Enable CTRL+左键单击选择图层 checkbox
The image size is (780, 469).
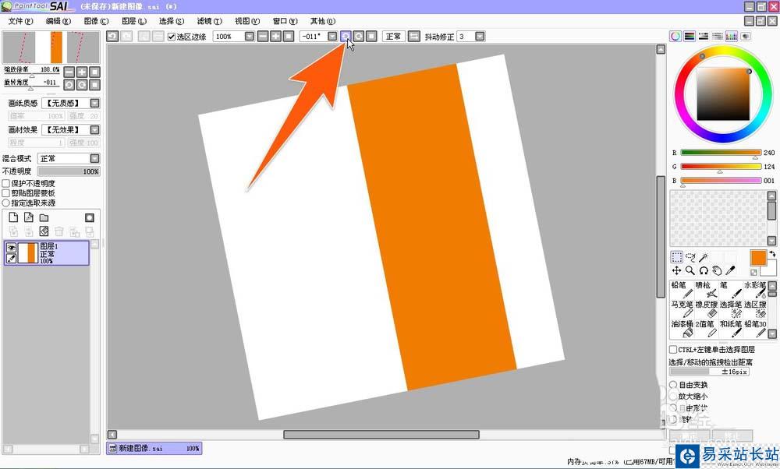point(673,350)
